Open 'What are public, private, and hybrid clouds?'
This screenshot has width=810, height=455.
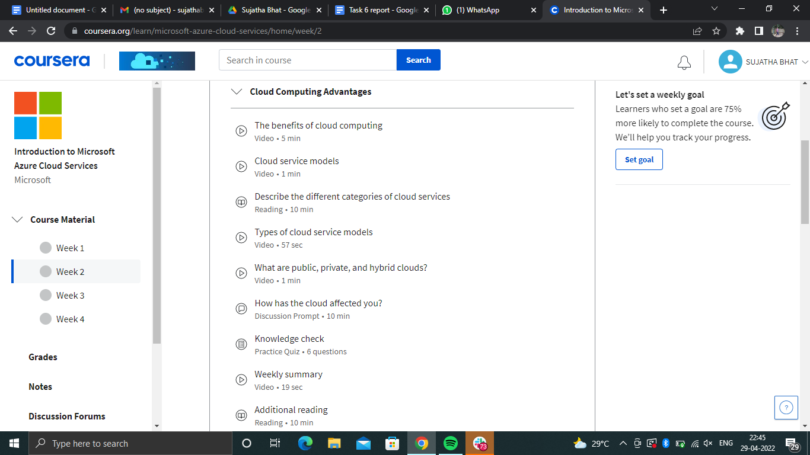click(x=341, y=268)
